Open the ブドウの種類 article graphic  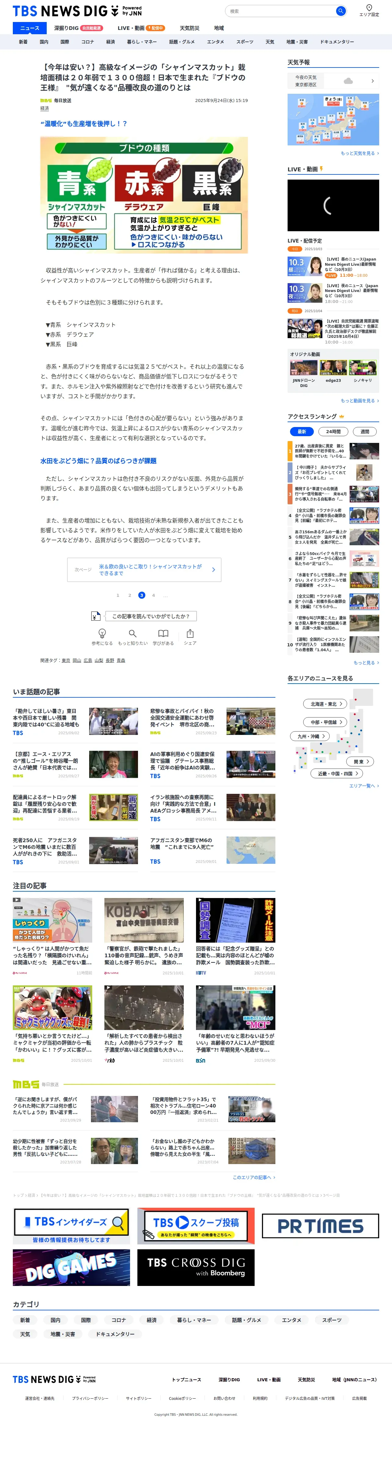144,195
